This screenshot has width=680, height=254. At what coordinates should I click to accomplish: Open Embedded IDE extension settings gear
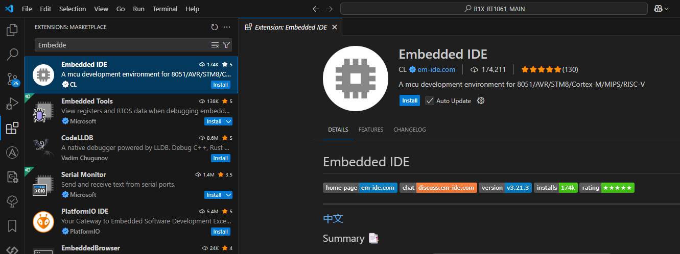point(480,100)
